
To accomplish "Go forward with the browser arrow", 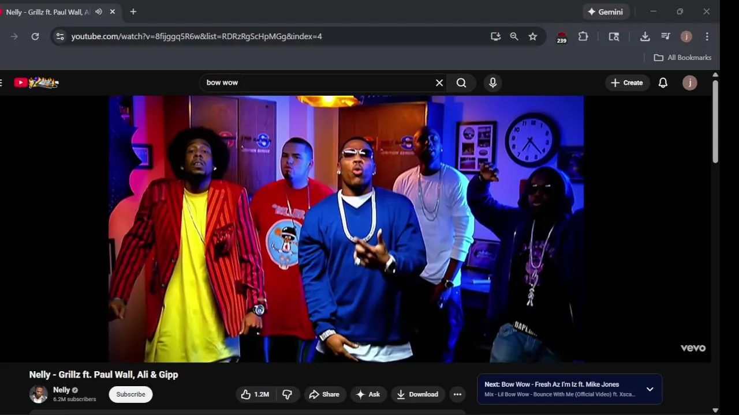I will pos(14,36).
